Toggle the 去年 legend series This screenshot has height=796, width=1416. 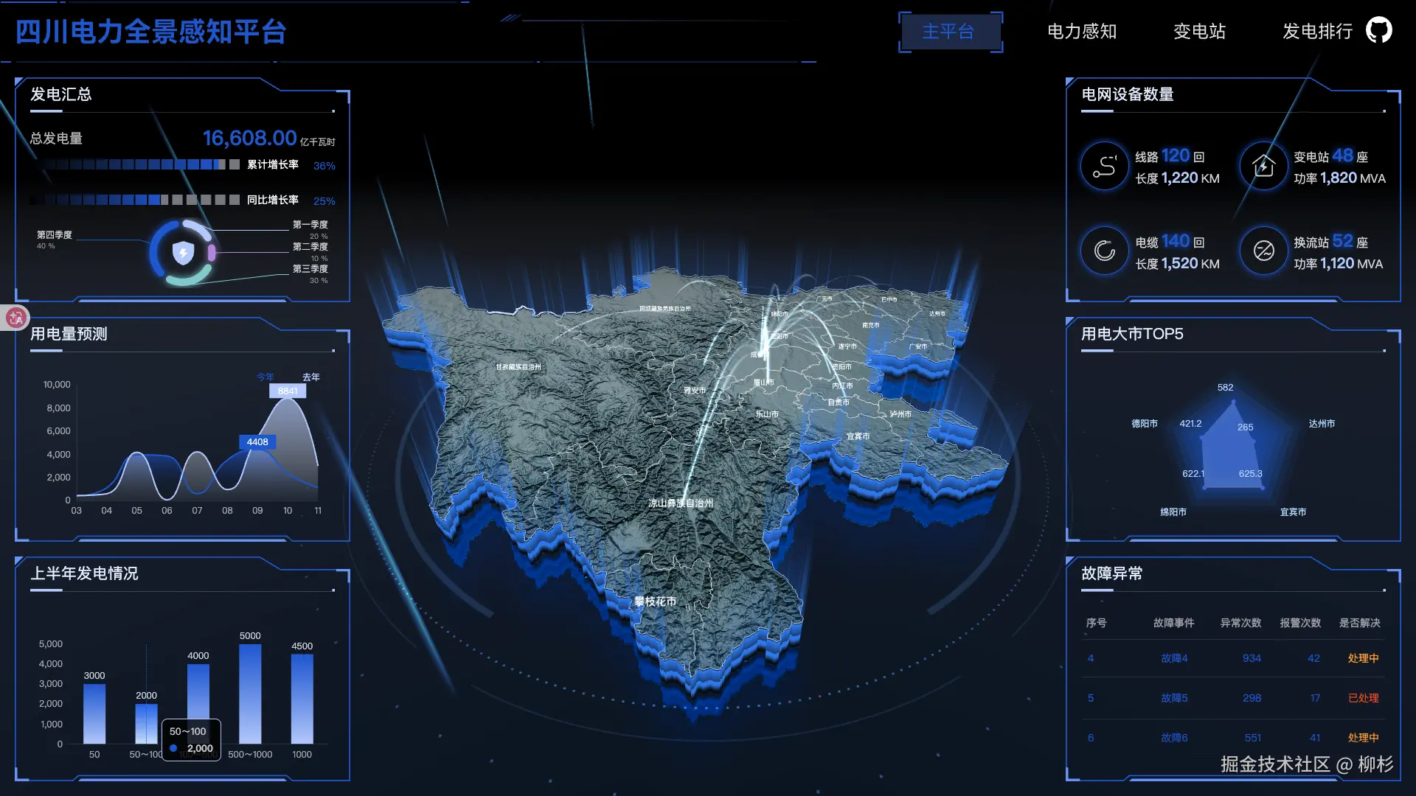point(310,377)
